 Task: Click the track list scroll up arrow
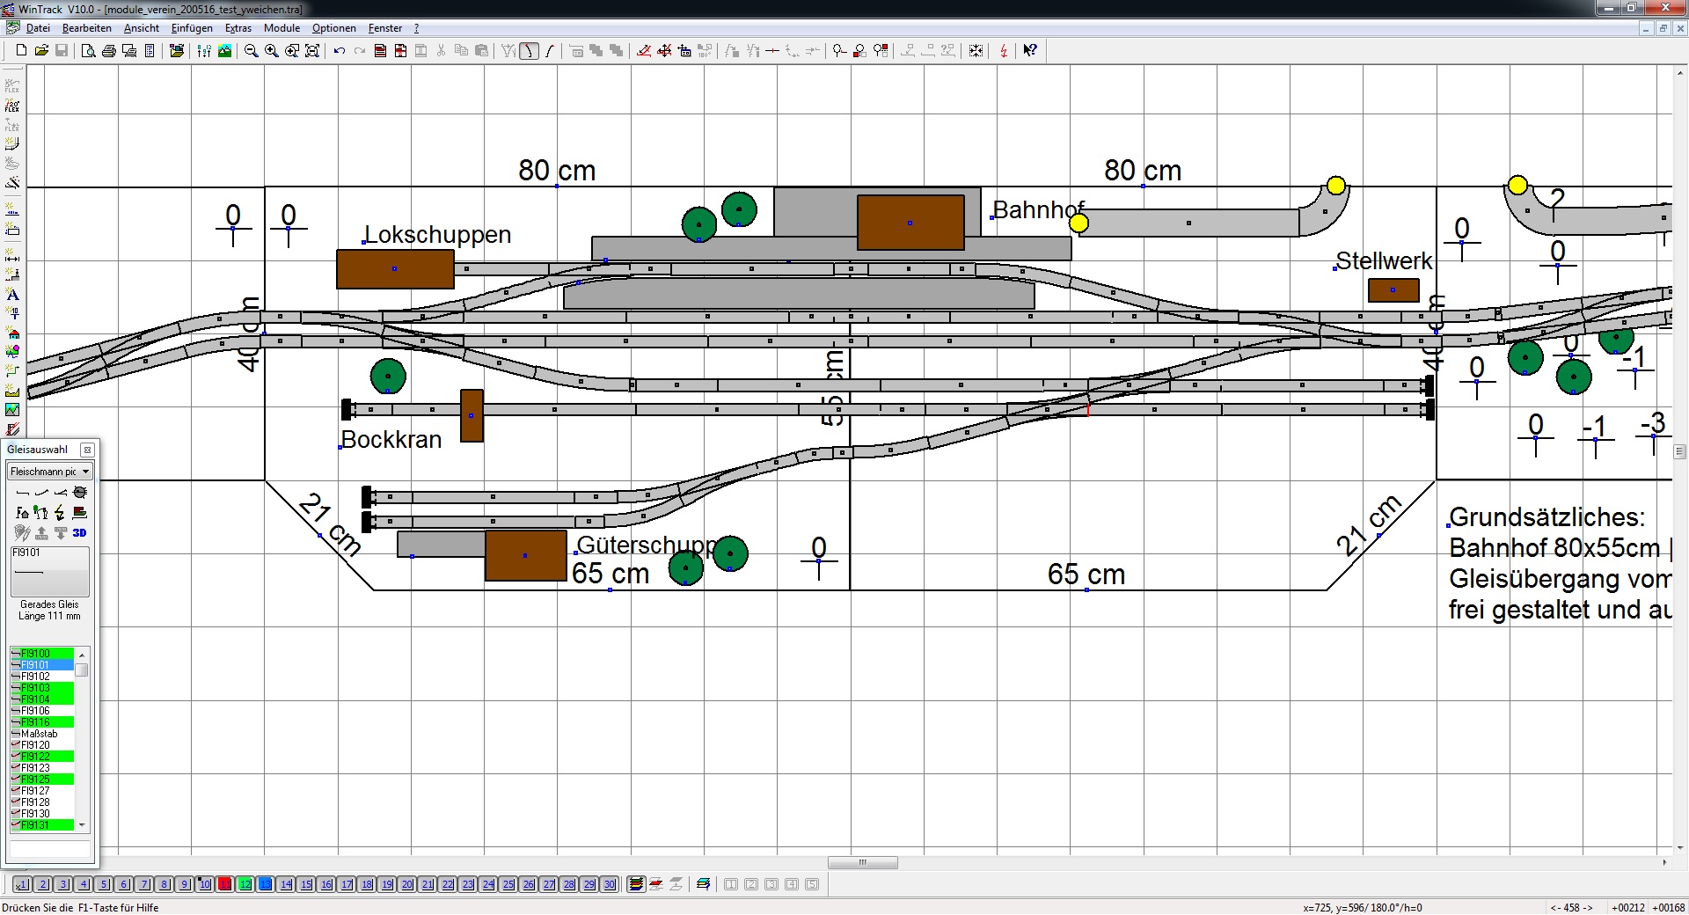tap(82, 655)
